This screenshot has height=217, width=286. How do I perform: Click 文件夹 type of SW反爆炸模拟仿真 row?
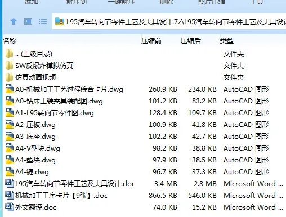point(234,66)
